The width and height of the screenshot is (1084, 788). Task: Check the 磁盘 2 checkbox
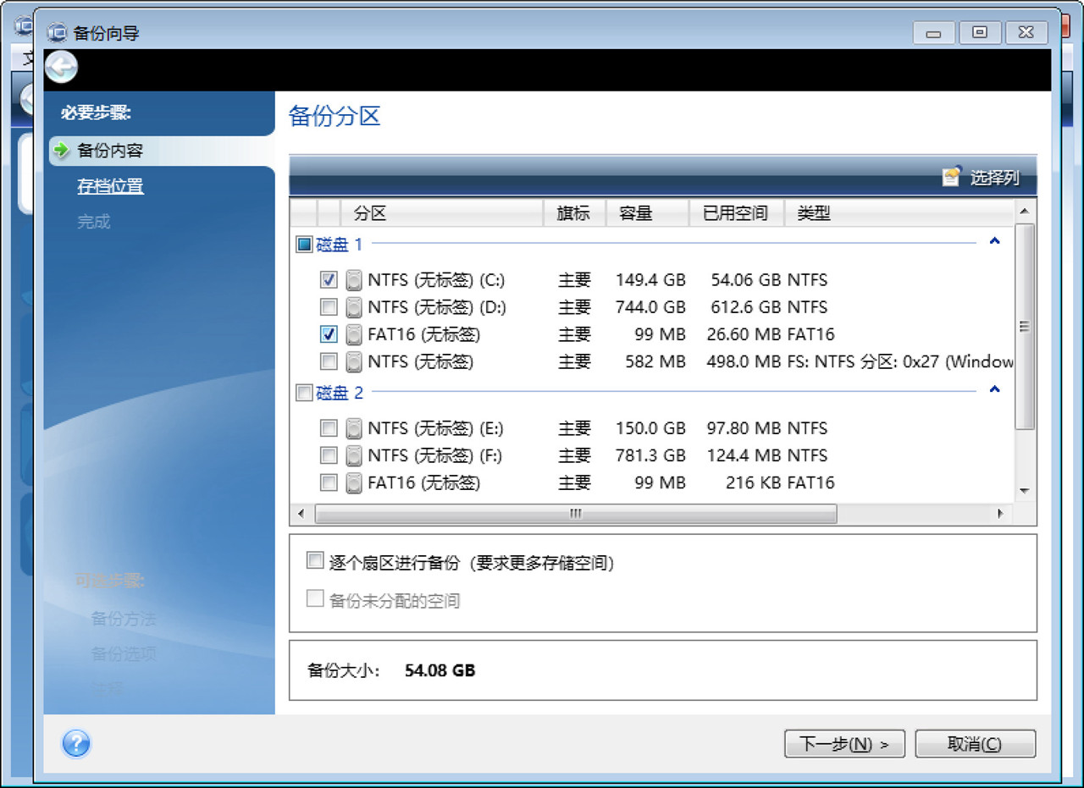click(302, 392)
